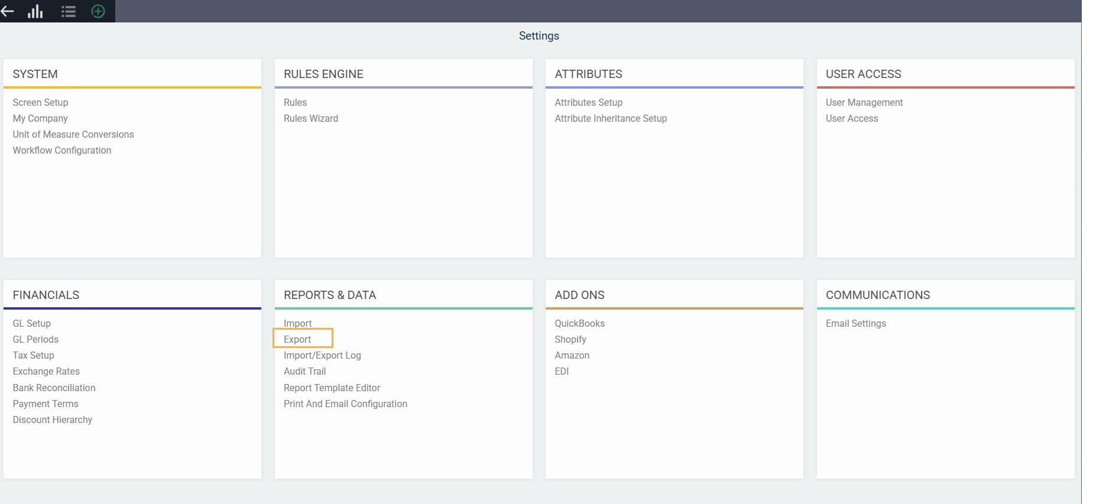Image resolution: width=1093 pixels, height=504 pixels.
Task: Select the Shopify add-on
Action: coord(570,339)
